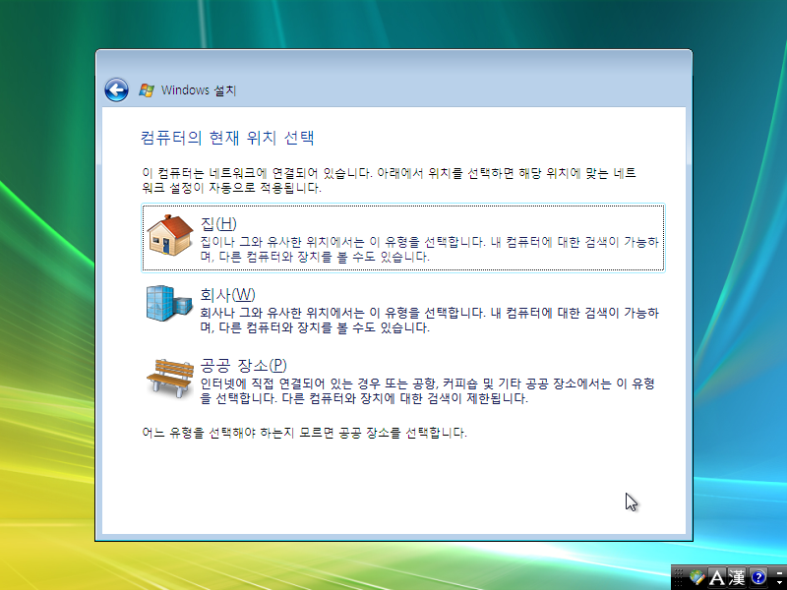787x590 pixels.
Task: Choose the 회사(W) work network location
Action: click(403, 309)
